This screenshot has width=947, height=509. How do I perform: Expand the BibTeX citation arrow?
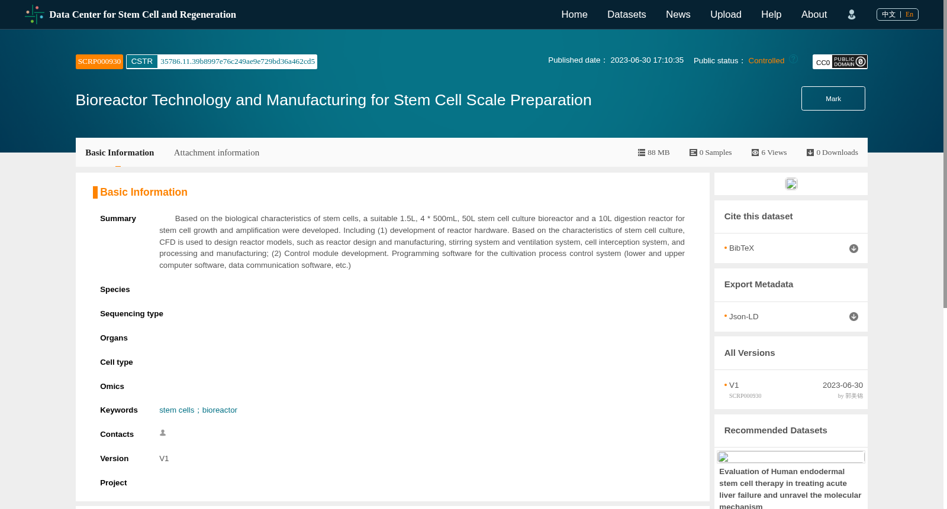click(x=853, y=248)
